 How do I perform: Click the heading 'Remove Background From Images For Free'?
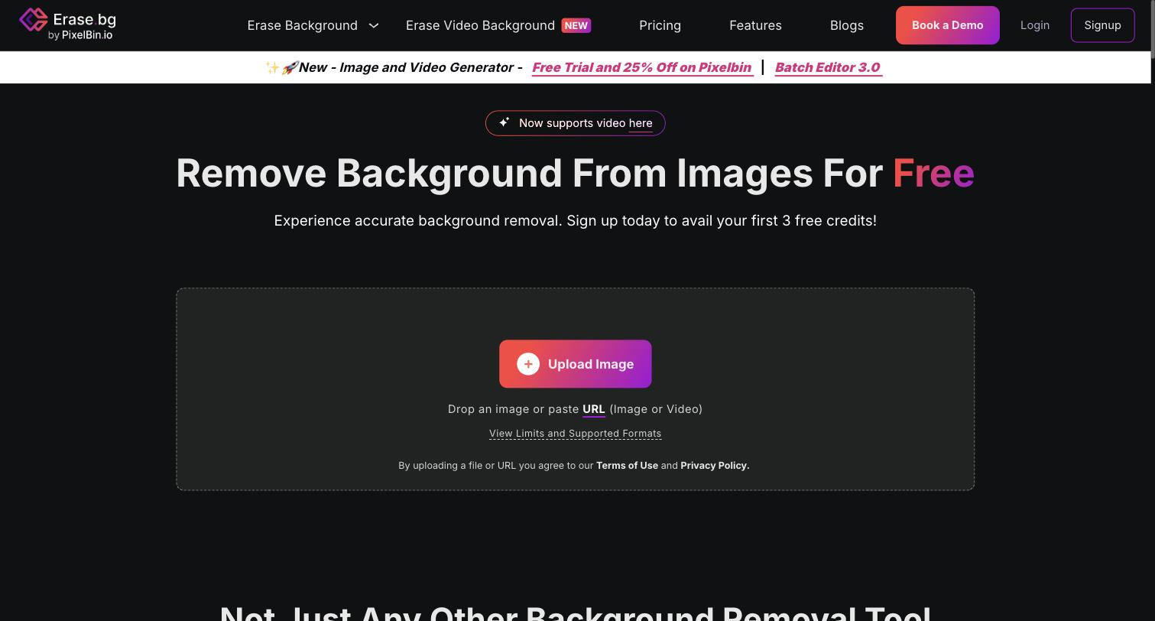tap(575, 173)
